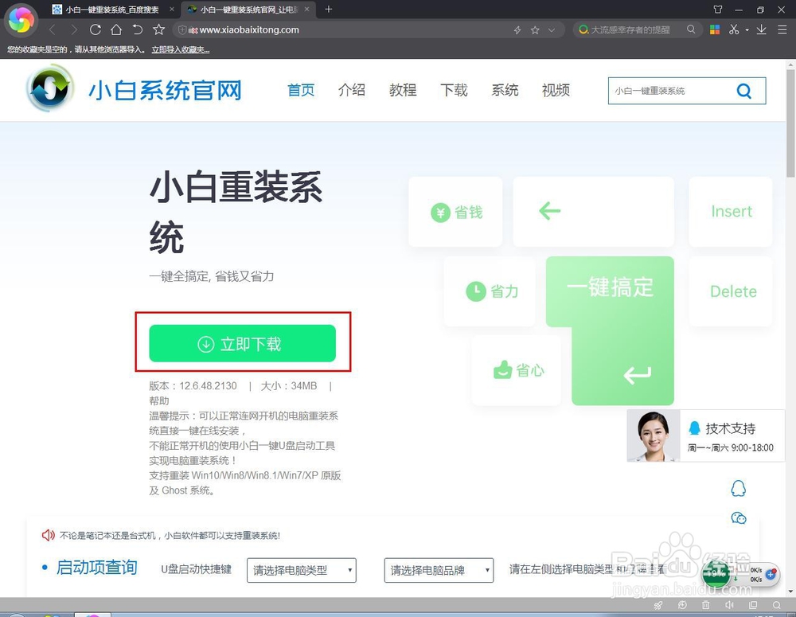Open the 系统 navigation item

[505, 91]
